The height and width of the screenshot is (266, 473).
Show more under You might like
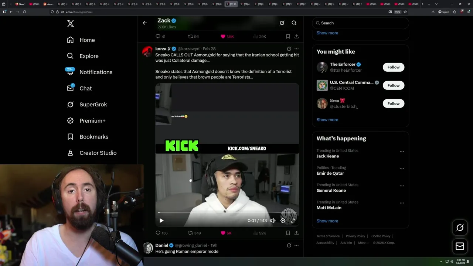point(327,120)
